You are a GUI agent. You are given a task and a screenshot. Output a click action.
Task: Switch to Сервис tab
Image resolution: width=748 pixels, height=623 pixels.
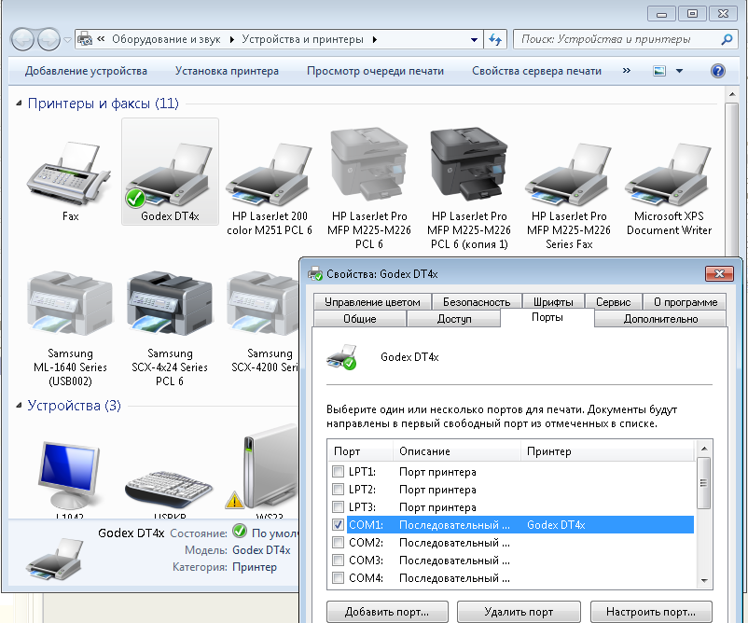613,302
